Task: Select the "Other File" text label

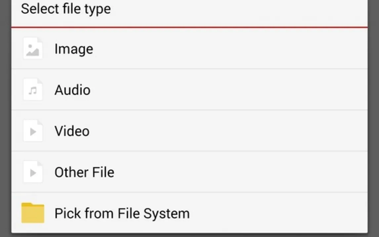Action: click(84, 172)
